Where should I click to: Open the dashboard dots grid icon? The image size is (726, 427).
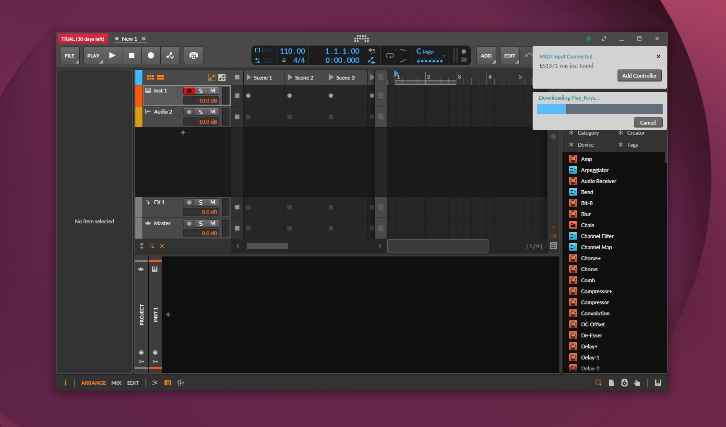[361, 39]
